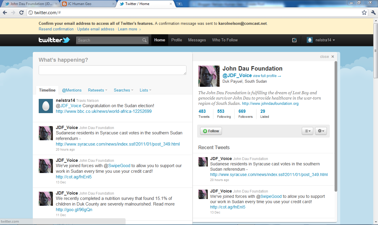Bookmark this page with the star icon
The width and height of the screenshot is (378, 225).
[x=364, y=13]
